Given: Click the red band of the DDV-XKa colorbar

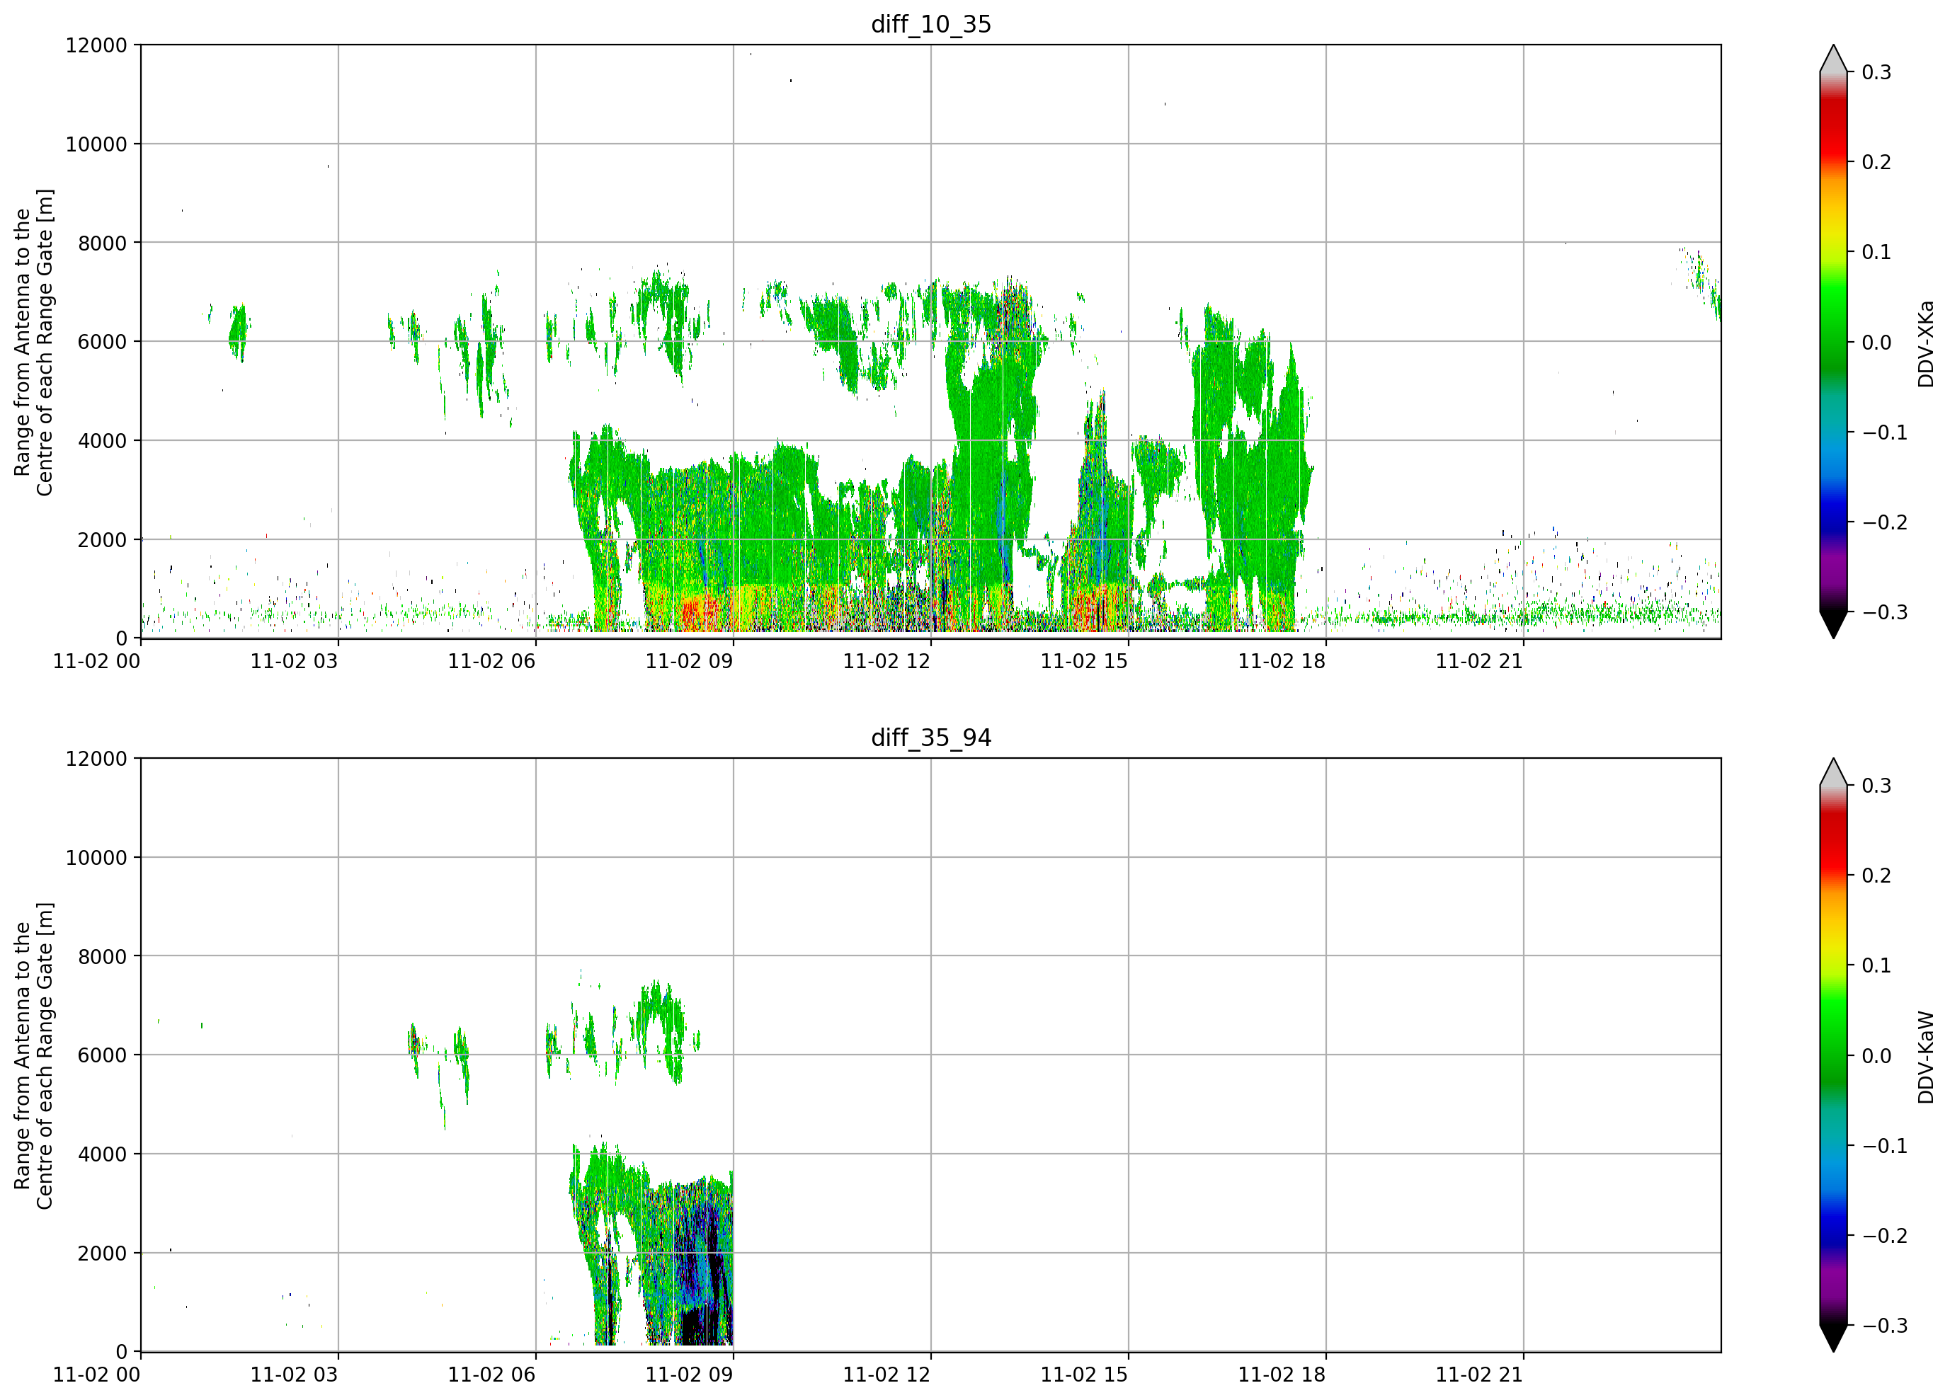Looking at the screenshot, I should 1834,129.
